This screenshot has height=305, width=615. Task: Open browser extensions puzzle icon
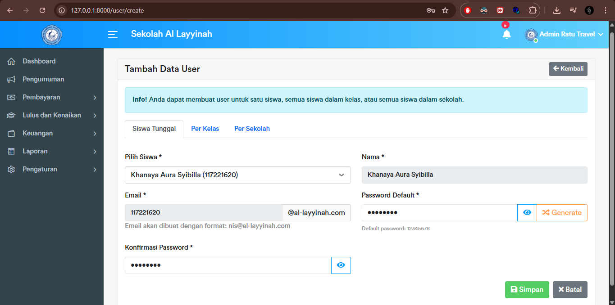click(x=533, y=10)
